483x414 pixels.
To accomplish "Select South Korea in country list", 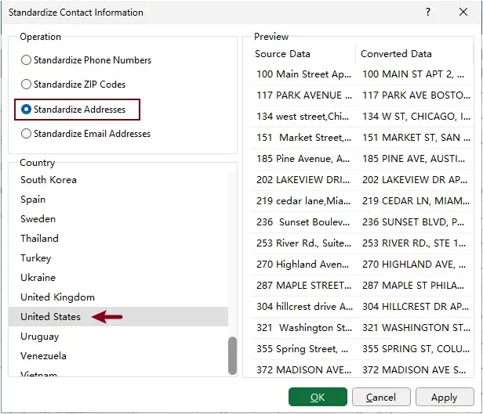I will tap(118, 180).
